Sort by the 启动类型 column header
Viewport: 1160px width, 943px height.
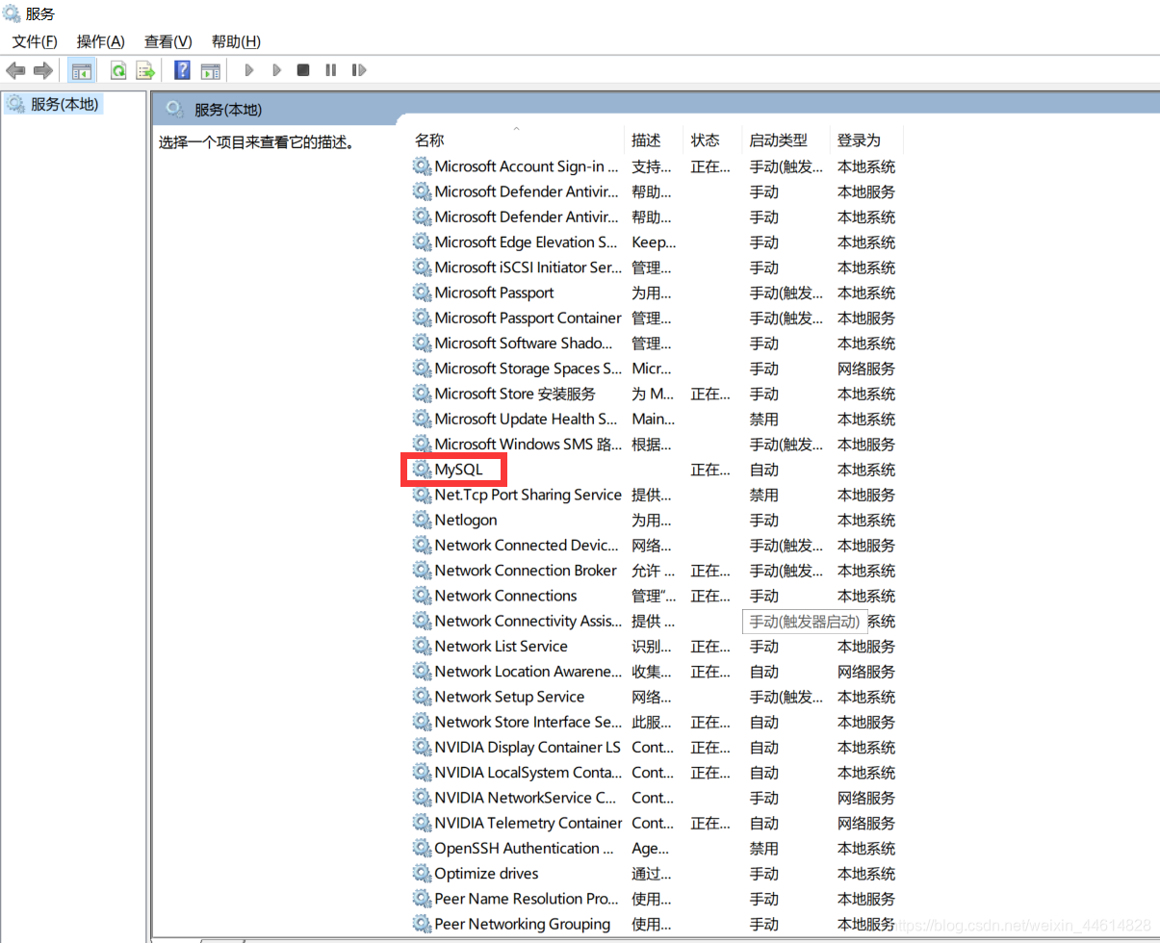click(x=778, y=140)
